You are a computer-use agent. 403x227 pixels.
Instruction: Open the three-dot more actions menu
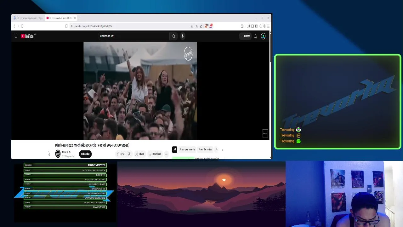point(166,154)
